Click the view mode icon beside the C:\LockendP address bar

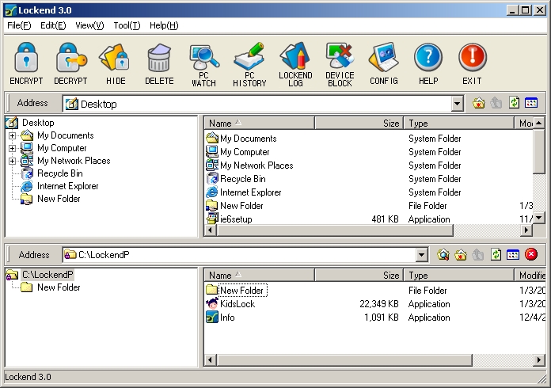[x=513, y=254]
